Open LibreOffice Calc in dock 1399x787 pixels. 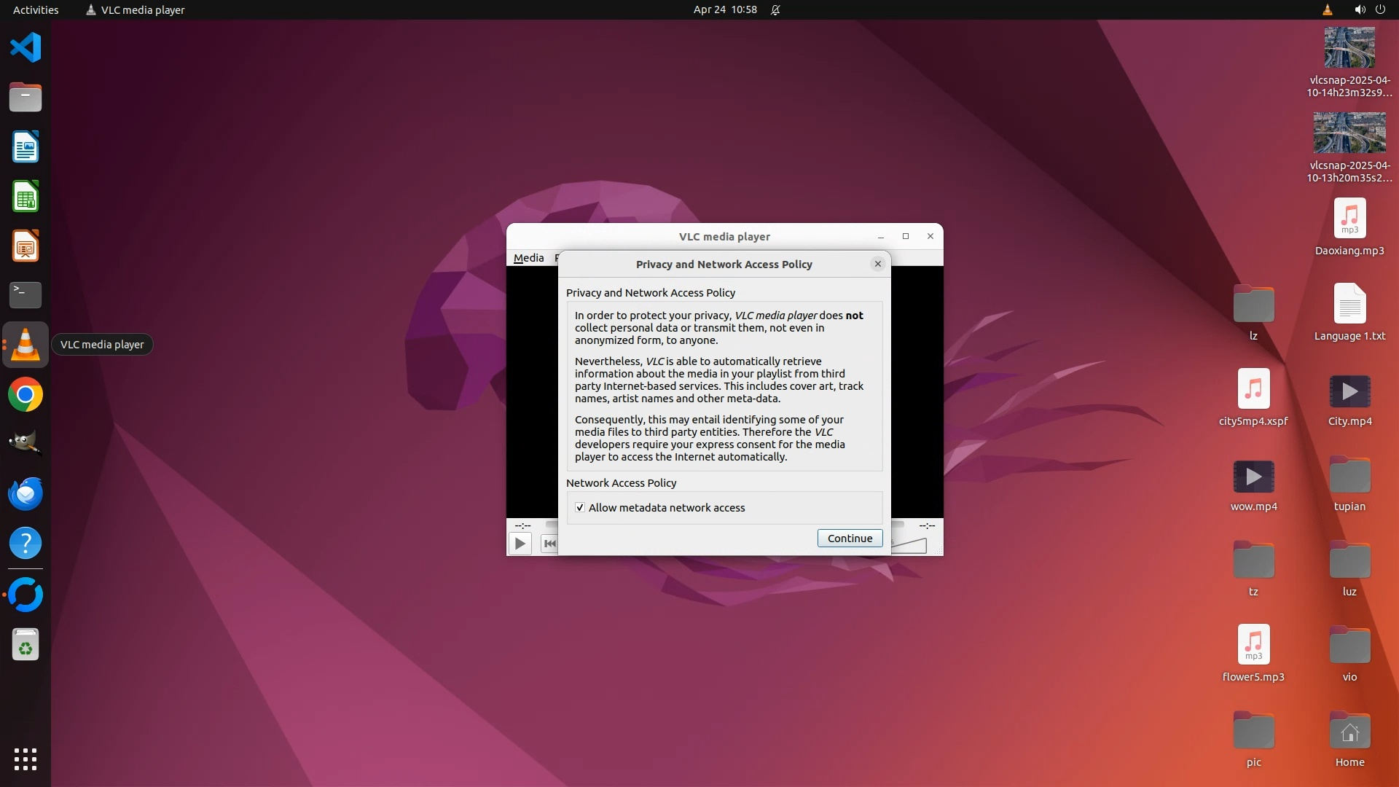26,197
